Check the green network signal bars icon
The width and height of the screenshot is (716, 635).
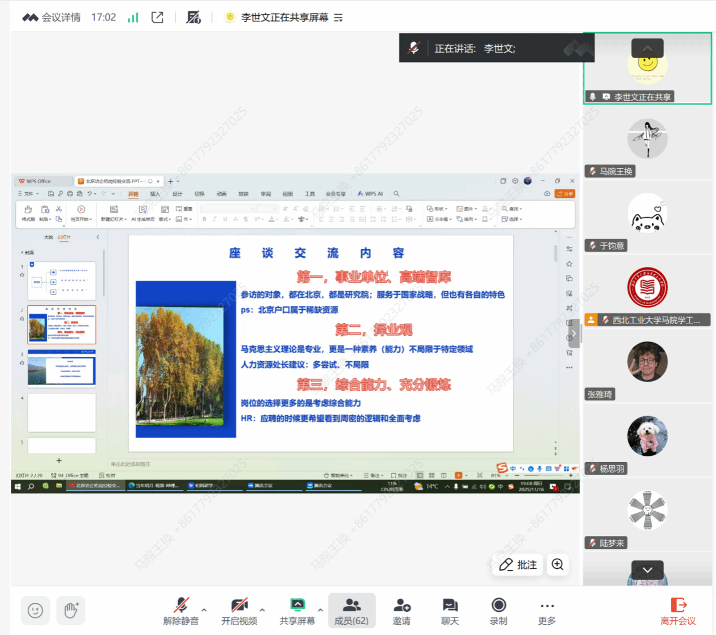click(133, 18)
